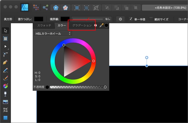
Task: Click the no-fill circle toggle icon
Action: click(96, 25)
